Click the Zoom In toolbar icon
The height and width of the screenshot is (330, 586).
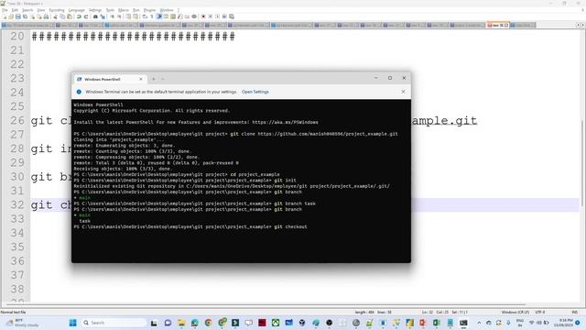click(x=112, y=16)
